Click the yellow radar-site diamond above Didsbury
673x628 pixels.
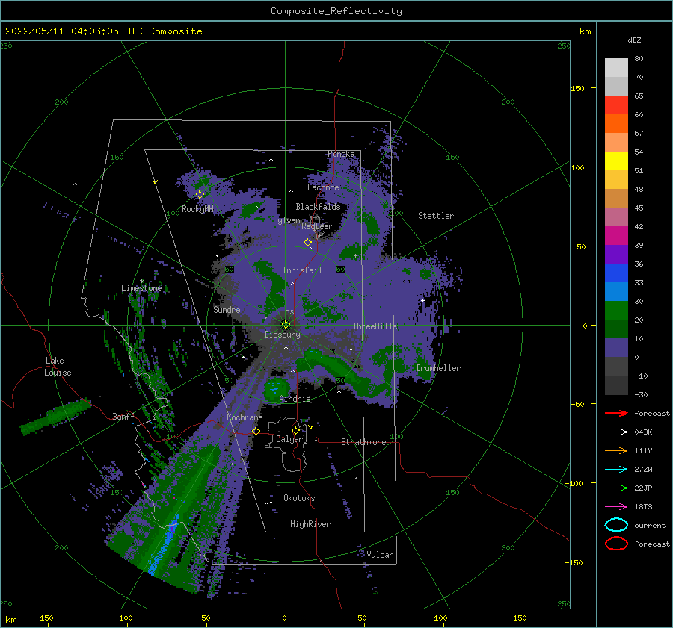coord(286,325)
